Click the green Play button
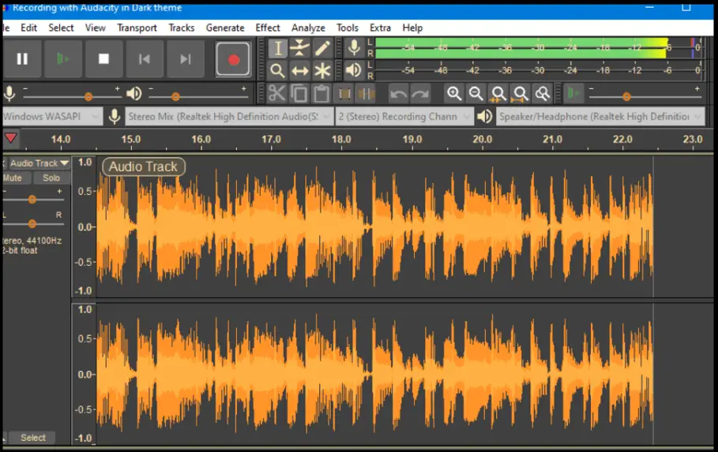Screen dimensions: 718x452 (63, 59)
